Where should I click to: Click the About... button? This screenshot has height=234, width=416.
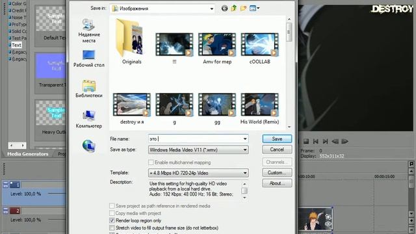[277, 183]
